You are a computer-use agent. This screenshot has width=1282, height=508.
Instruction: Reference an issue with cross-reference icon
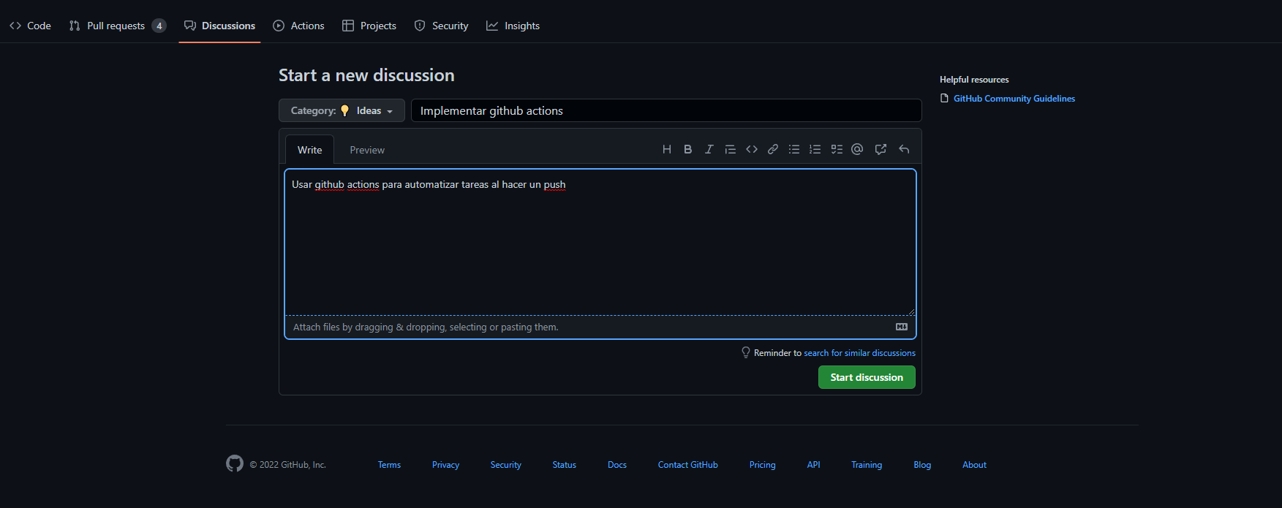tap(881, 149)
